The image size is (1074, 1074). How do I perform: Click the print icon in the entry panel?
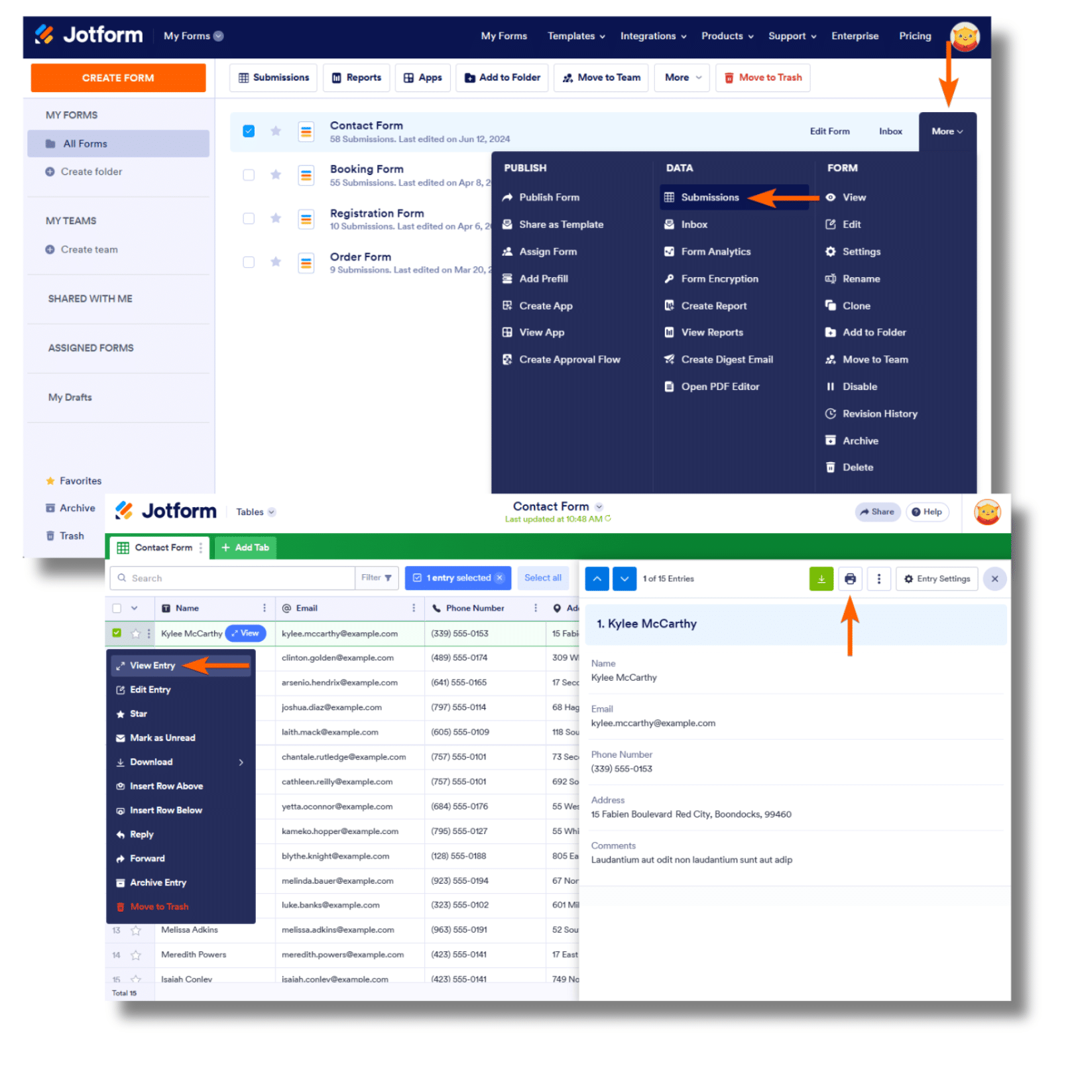click(x=850, y=579)
